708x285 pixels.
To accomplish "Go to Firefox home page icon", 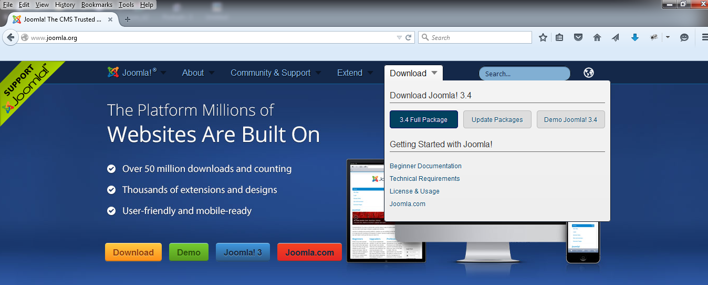I will (x=597, y=37).
